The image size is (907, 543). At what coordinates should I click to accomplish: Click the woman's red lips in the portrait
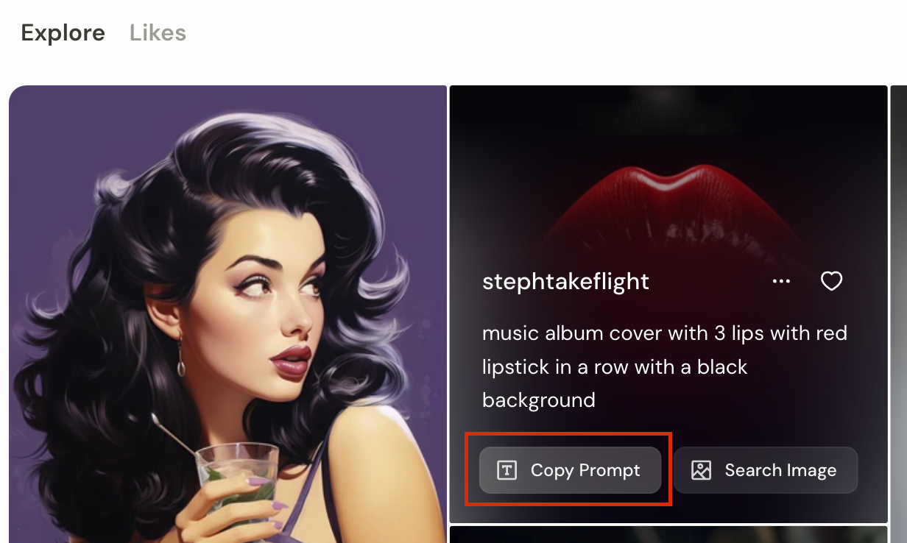292,360
